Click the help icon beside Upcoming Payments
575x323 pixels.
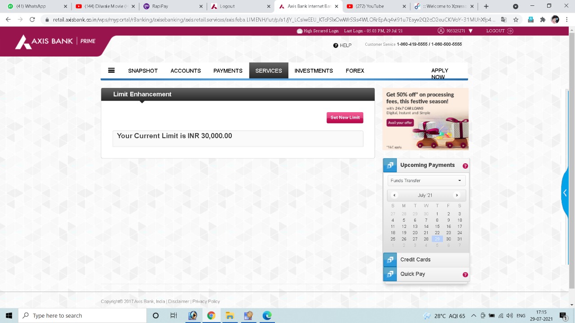click(465, 166)
